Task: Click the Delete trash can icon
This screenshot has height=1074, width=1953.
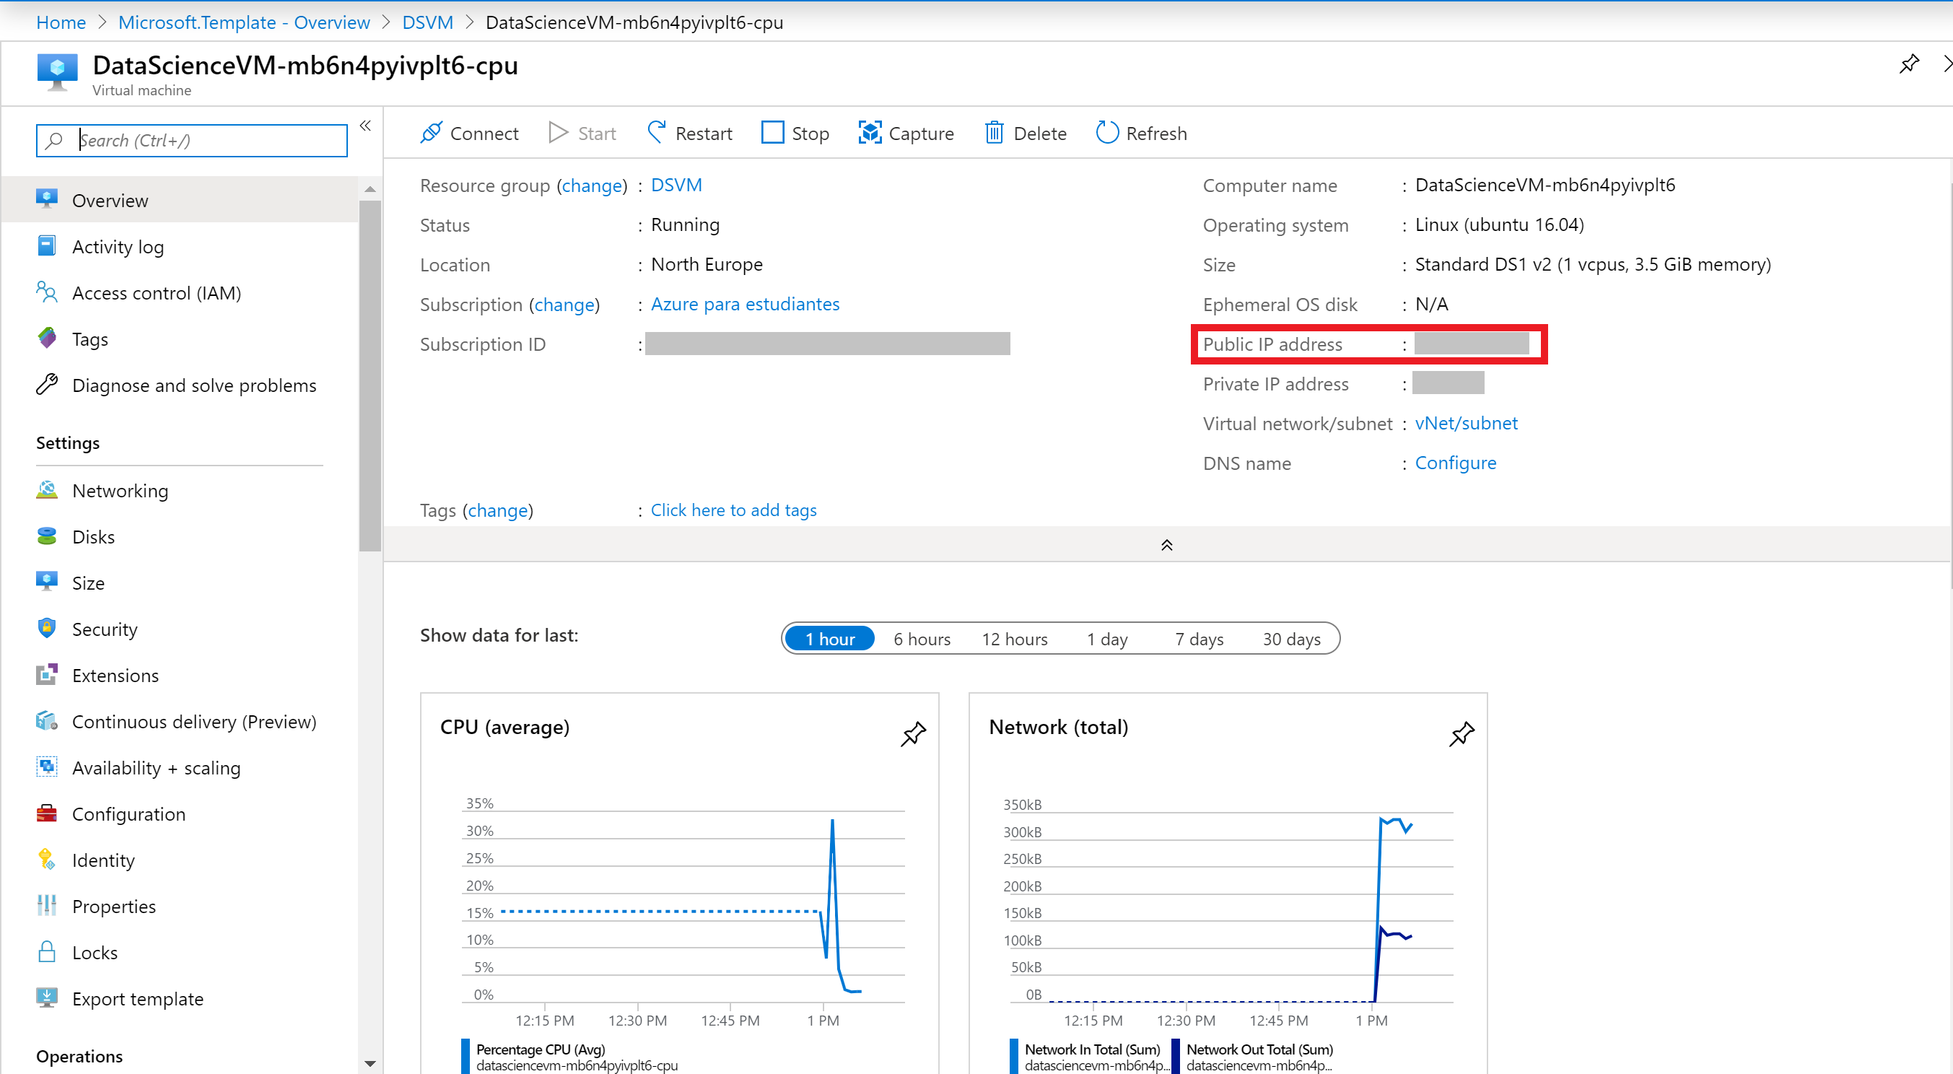Action: 994,133
